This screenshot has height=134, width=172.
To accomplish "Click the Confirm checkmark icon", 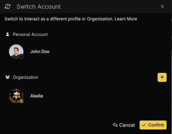I will [x=144, y=125].
